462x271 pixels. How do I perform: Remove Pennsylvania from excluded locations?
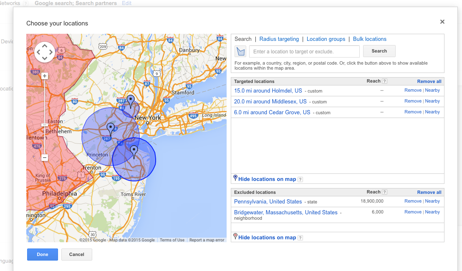(413, 201)
